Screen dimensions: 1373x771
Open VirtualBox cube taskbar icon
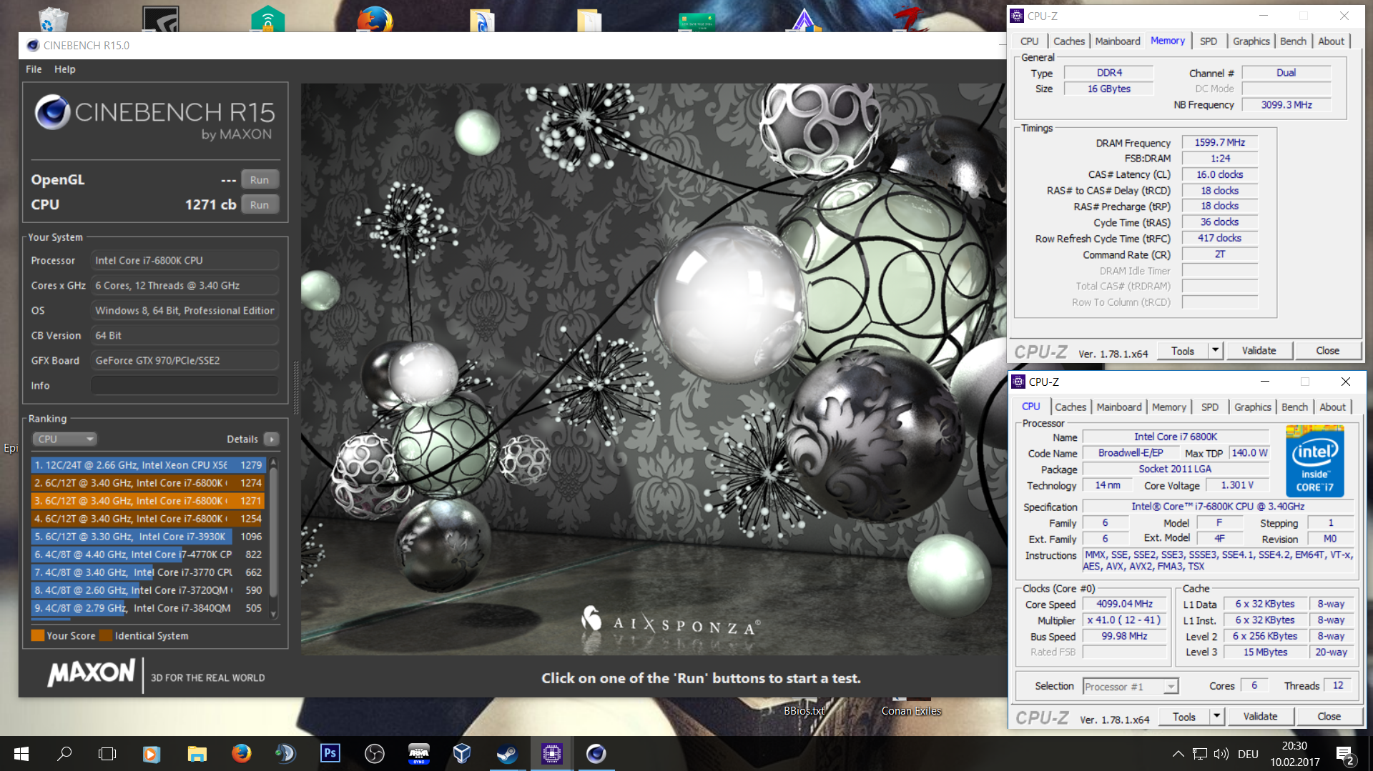pos(463,753)
